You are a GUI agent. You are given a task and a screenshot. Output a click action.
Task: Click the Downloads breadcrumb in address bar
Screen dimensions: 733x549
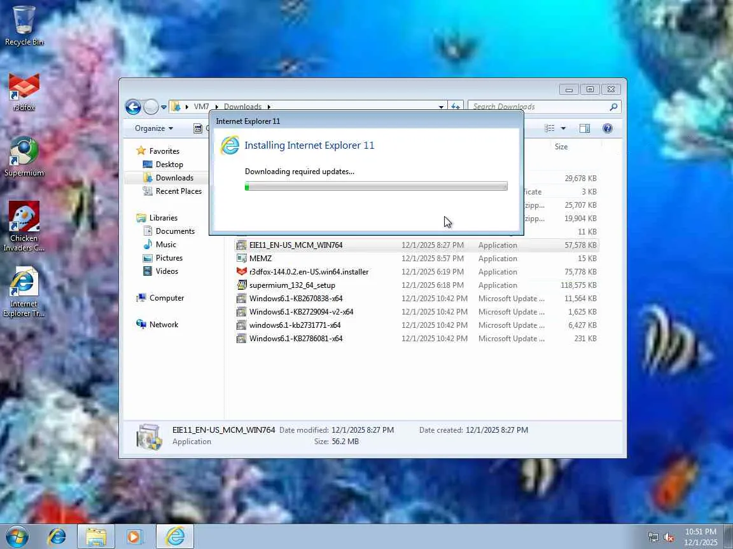(242, 107)
